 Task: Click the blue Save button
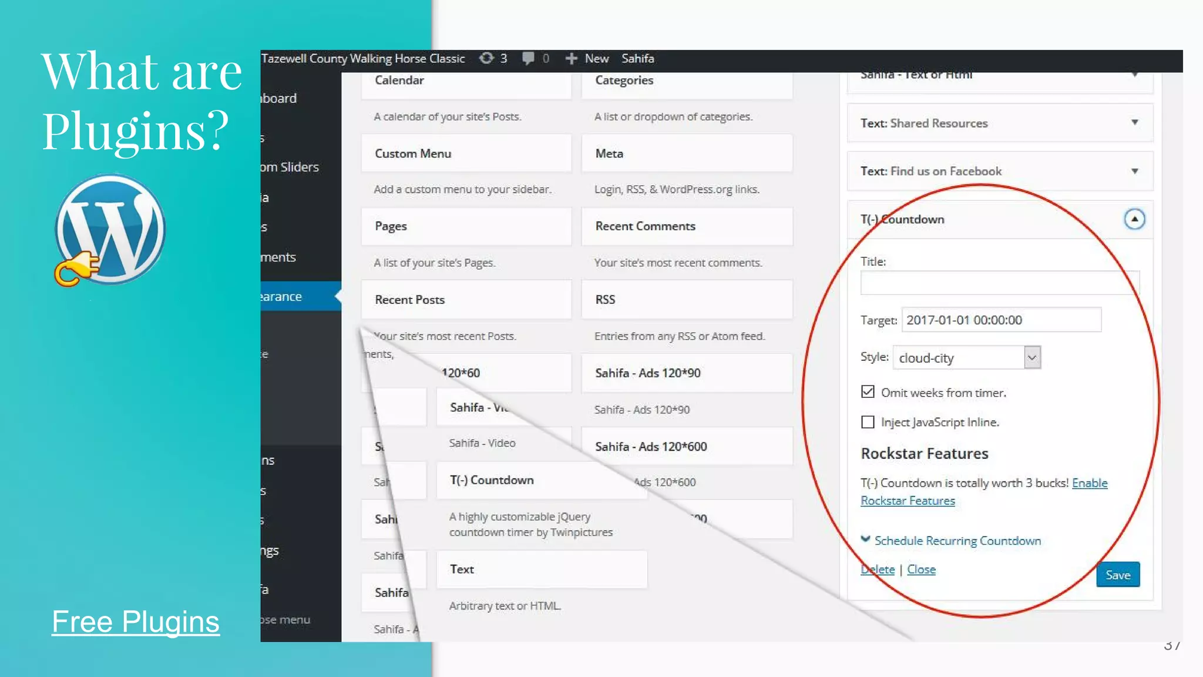coord(1117,575)
